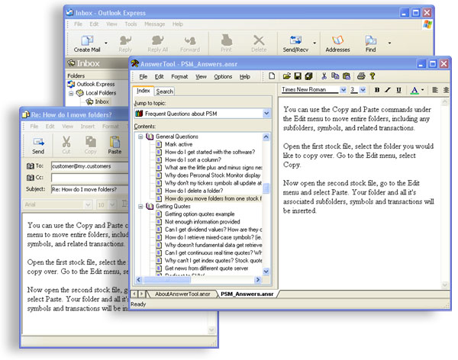
Task: Click Copy icon in AnswerTool toolbar
Action: [x=335, y=76]
